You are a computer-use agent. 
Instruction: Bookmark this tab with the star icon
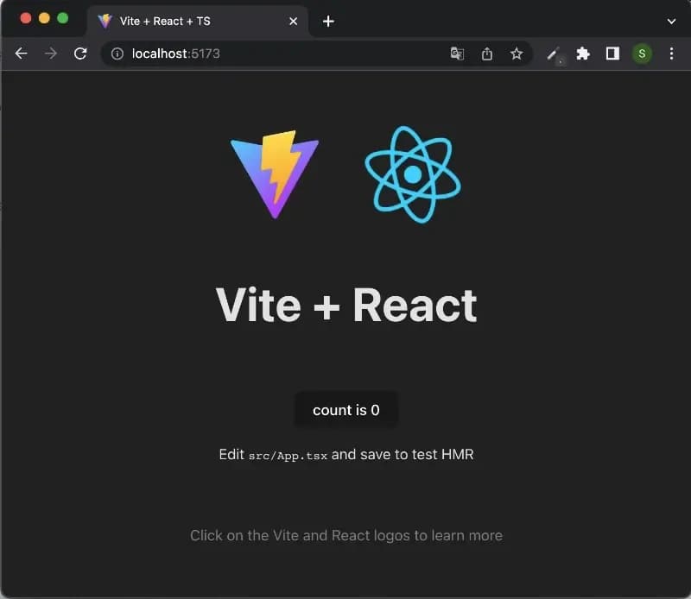pyautogui.click(x=517, y=54)
